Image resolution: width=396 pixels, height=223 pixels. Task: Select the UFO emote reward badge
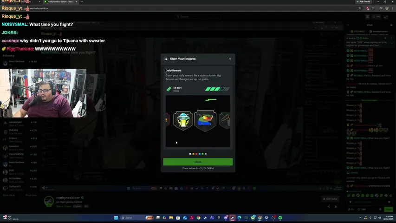[x=183, y=121]
